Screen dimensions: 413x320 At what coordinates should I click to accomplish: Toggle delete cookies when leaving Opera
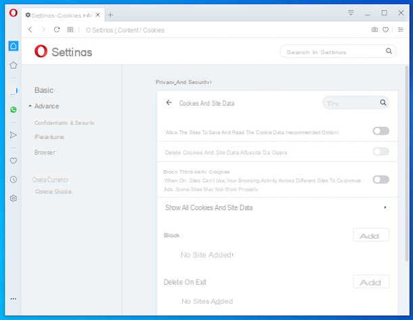pos(381,151)
